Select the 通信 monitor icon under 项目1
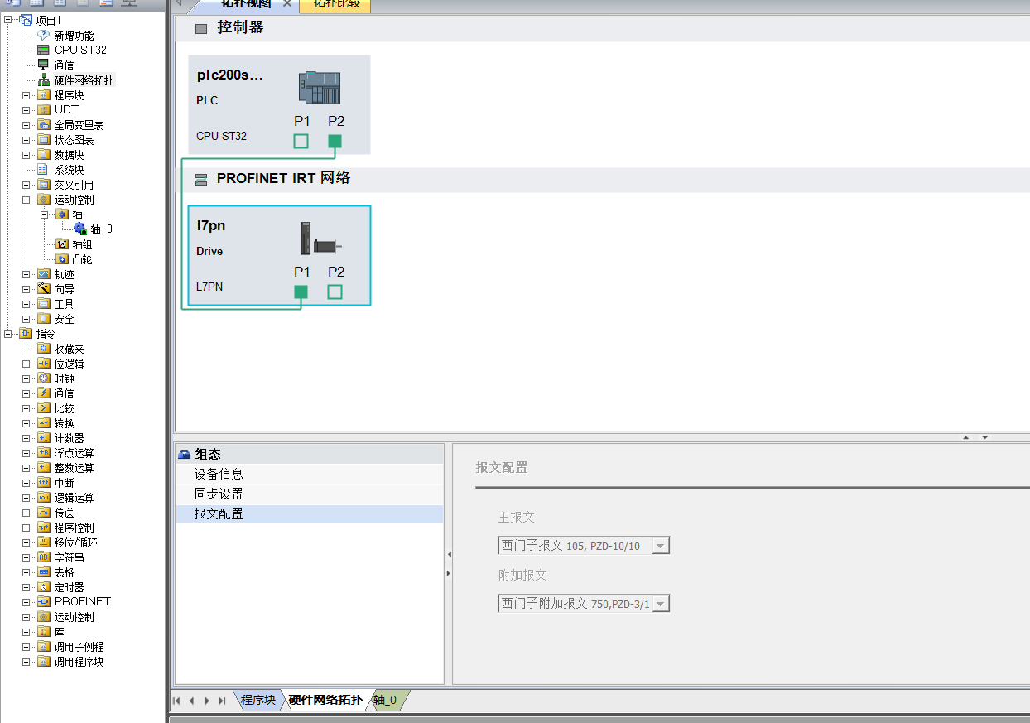Viewport: 1030px width, 723px height. point(44,65)
